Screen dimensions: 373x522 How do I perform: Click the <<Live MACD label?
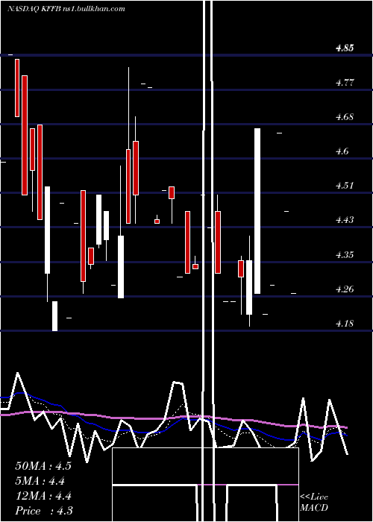pyautogui.click(x=314, y=503)
